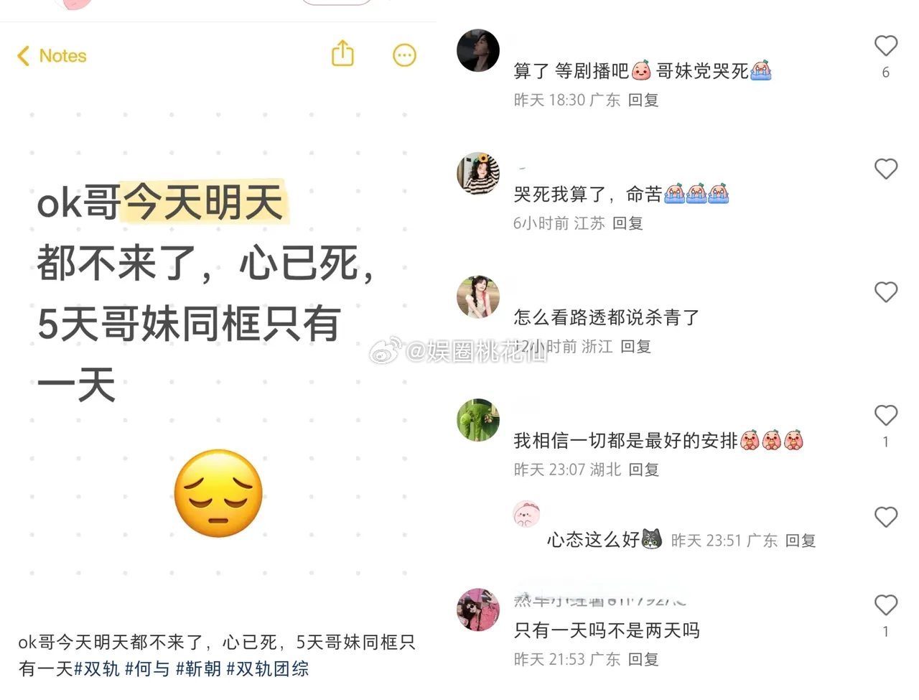The image size is (919, 700).
Task: Reply to the 6小时前 江苏 comment
Action: point(628,223)
